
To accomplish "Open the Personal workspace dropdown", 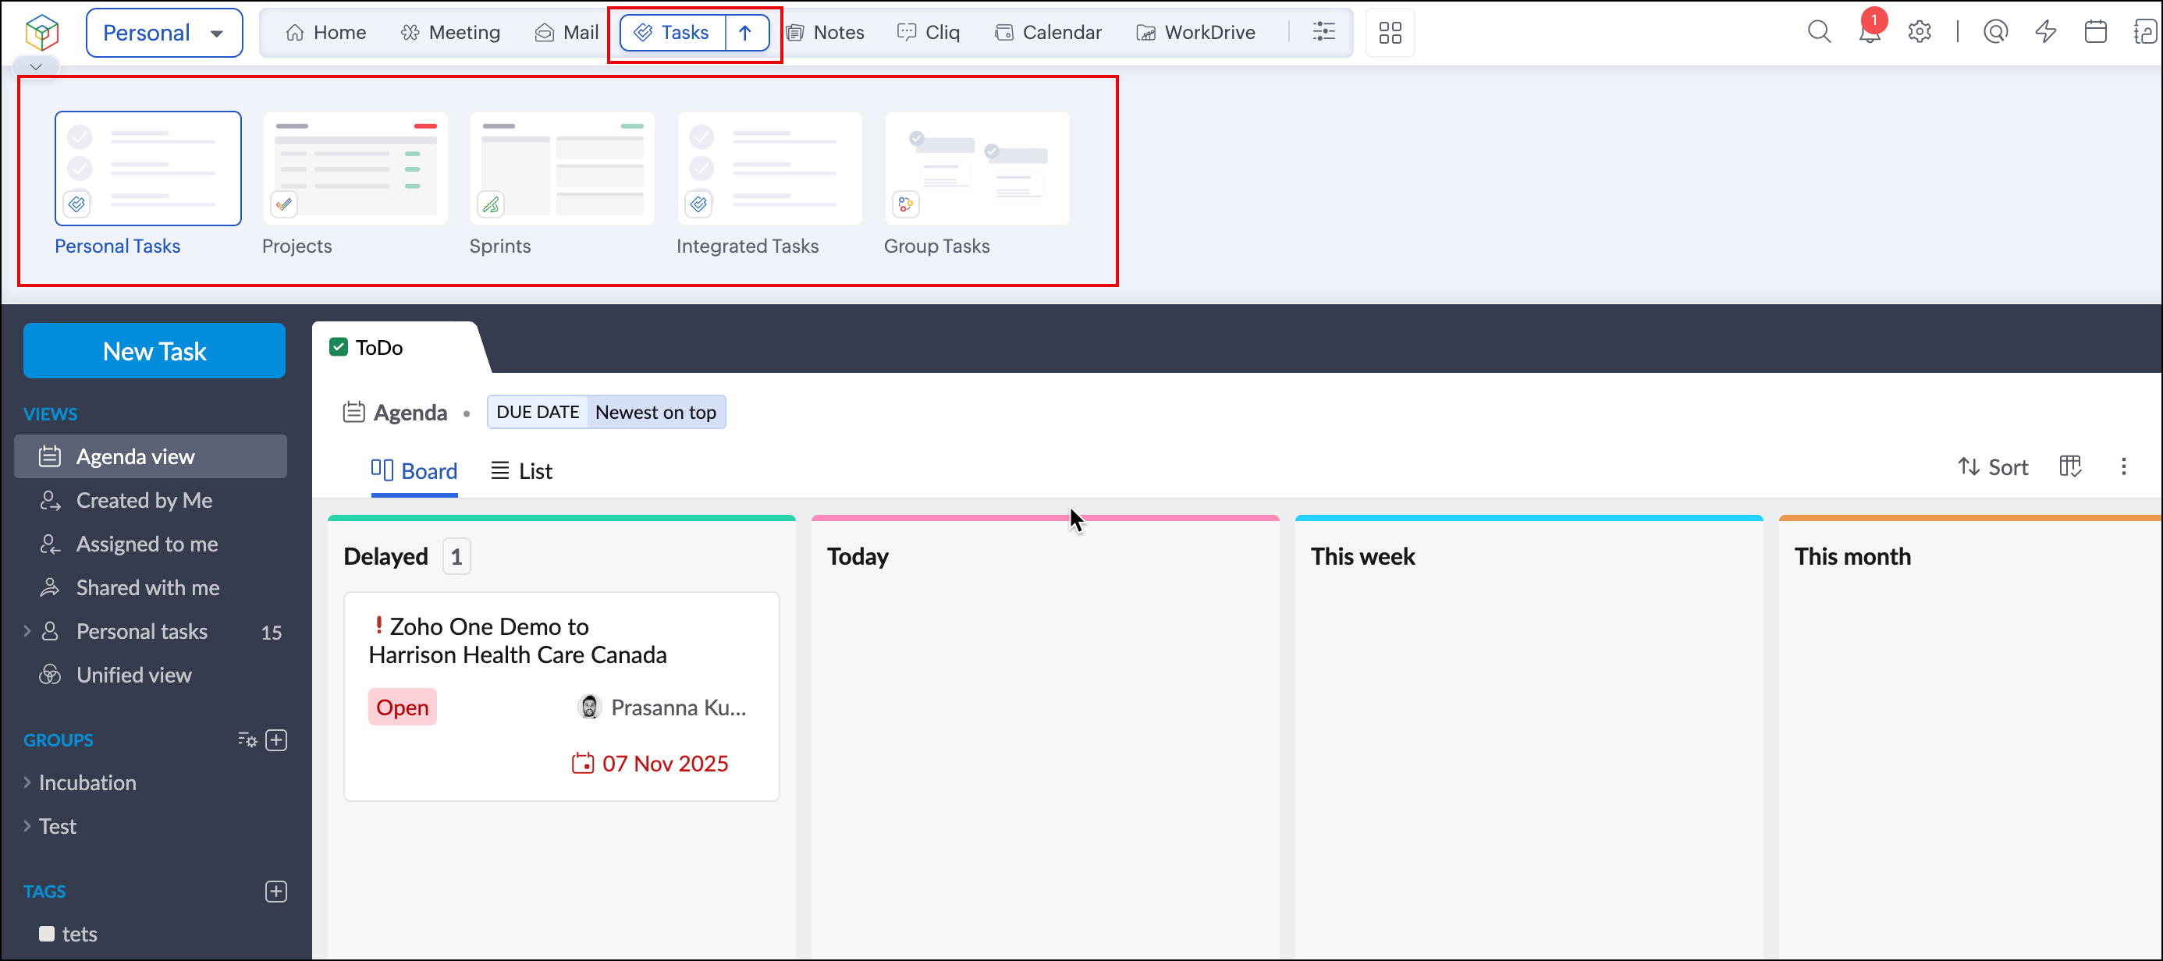I will [x=165, y=33].
